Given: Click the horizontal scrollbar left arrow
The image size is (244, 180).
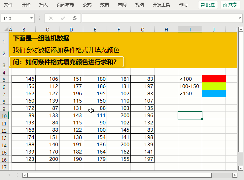Looking at the screenshot, I should [x=25, y=175].
